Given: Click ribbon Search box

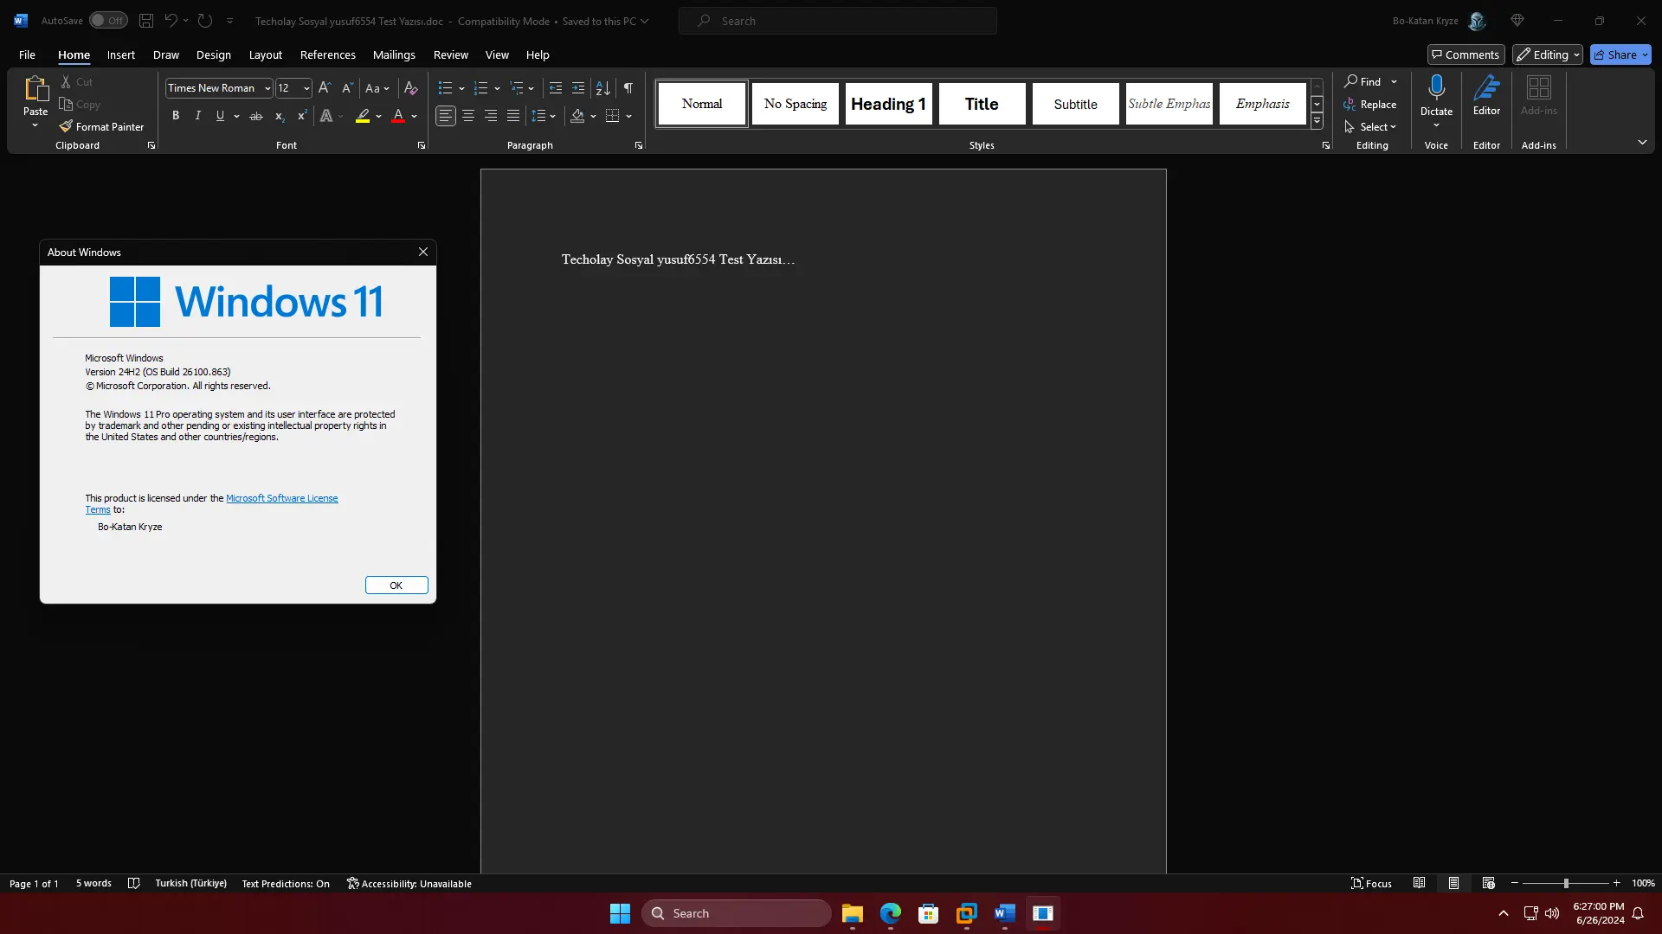Looking at the screenshot, I should point(838,21).
